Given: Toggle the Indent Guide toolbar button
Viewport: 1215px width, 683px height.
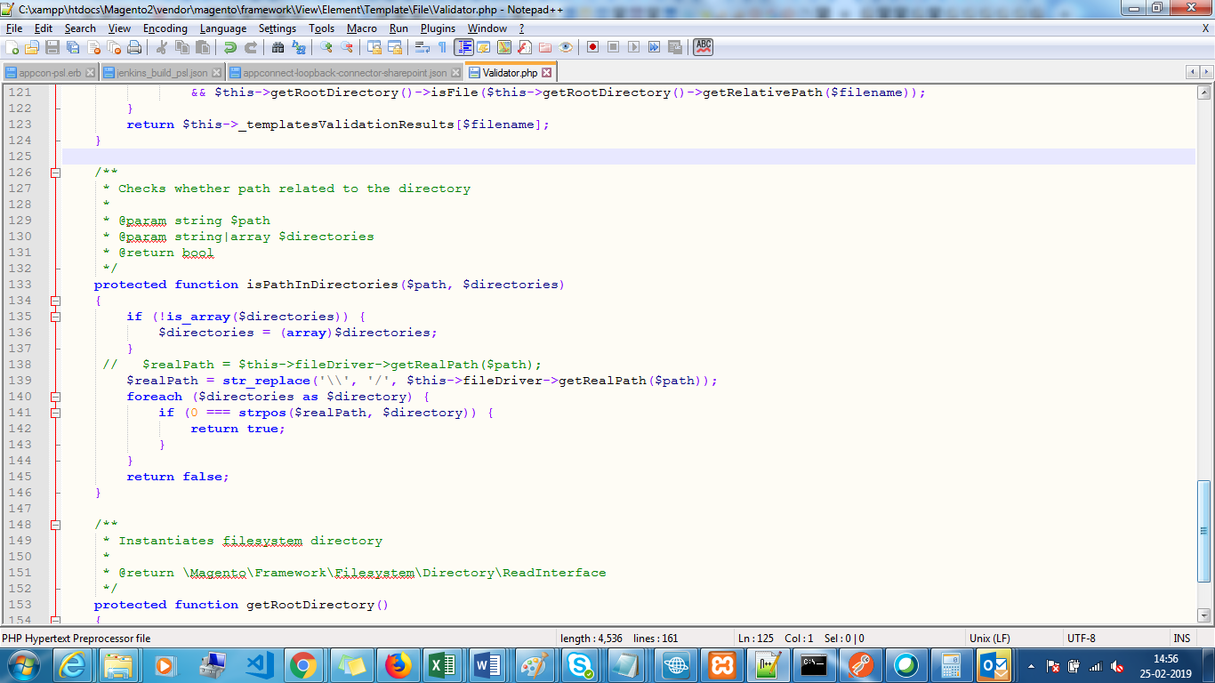Looking at the screenshot, I should 463,47.
